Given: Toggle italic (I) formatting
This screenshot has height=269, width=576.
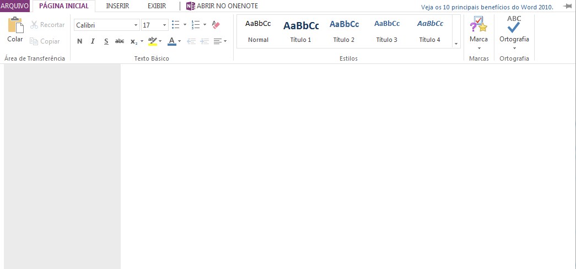Looking at the screenshot, I should (x=93, y=41).
